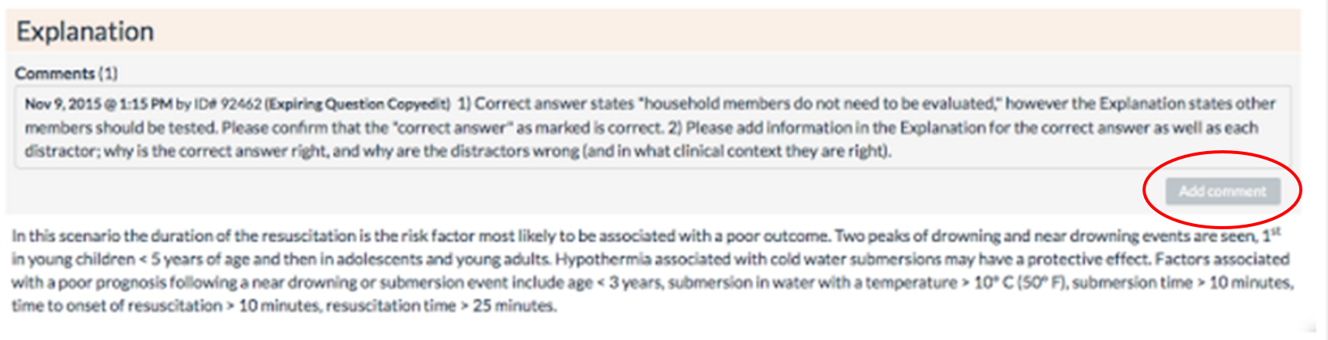Click the Comments (1) label
1328x340 pixels.
click(66, 74)
